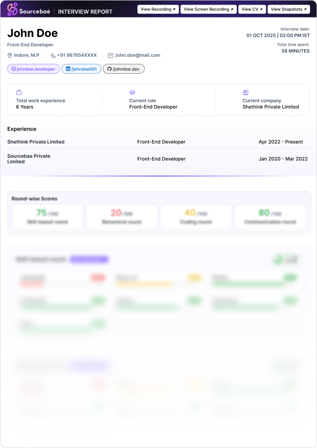This screenshot has height=448, width=317.
Task: Click the layers icon above Current role
Action: tap(132, 93)
